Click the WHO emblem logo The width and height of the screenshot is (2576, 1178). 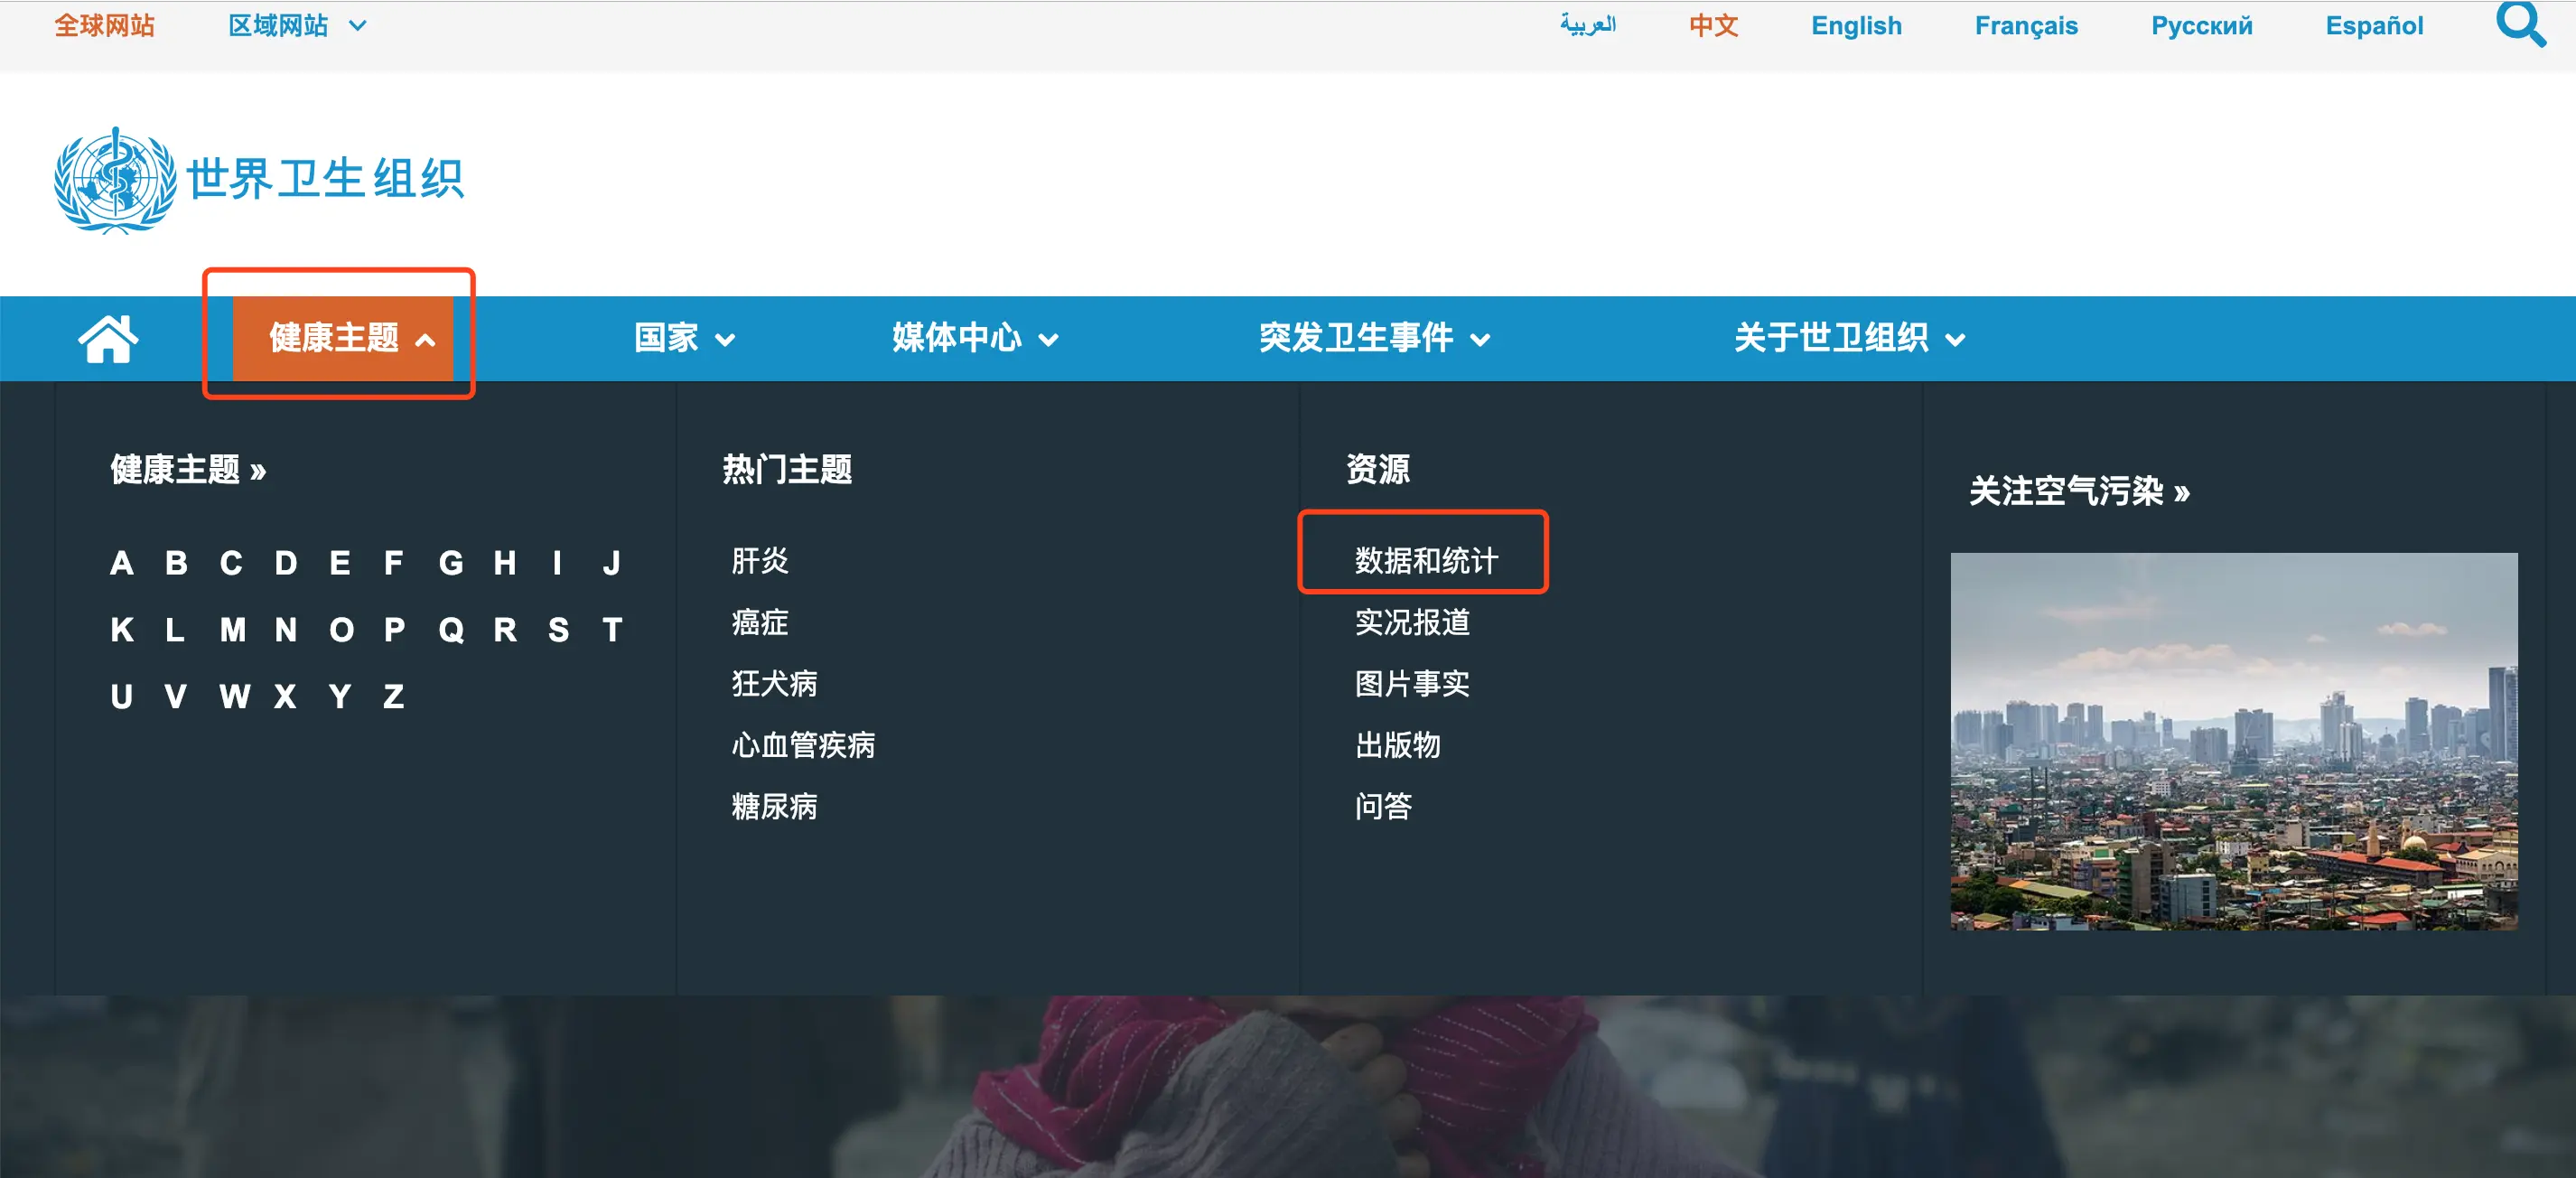click(115, 180)
